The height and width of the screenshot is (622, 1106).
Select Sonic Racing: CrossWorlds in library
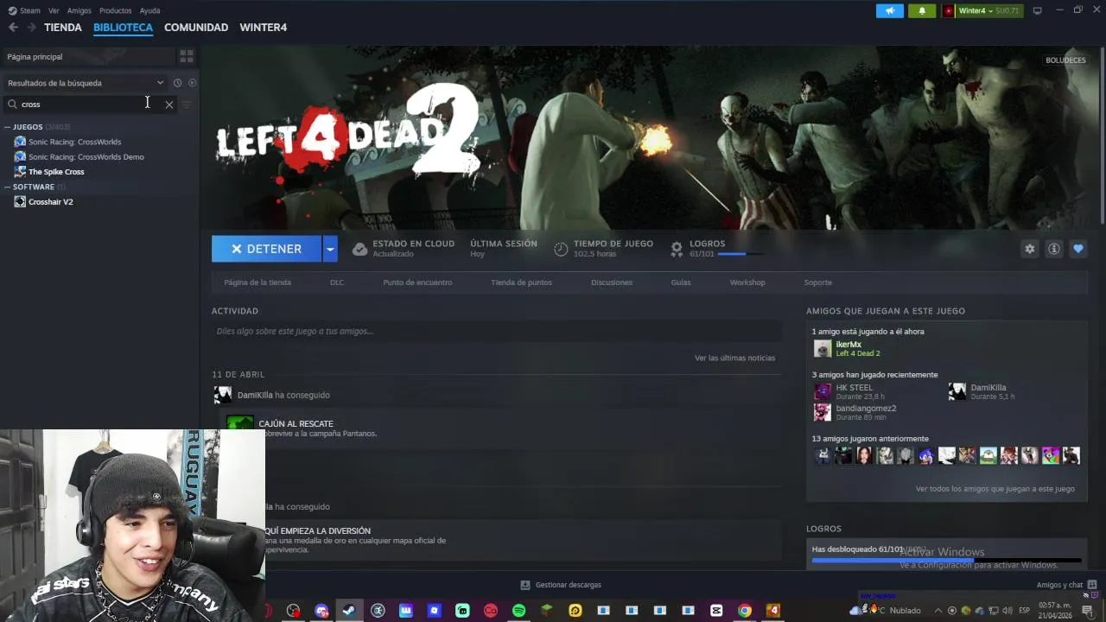click(x=74, y=142)
